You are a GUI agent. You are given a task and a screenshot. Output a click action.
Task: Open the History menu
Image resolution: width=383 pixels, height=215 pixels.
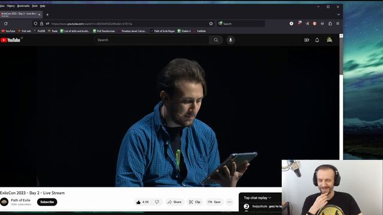(11, 6)
